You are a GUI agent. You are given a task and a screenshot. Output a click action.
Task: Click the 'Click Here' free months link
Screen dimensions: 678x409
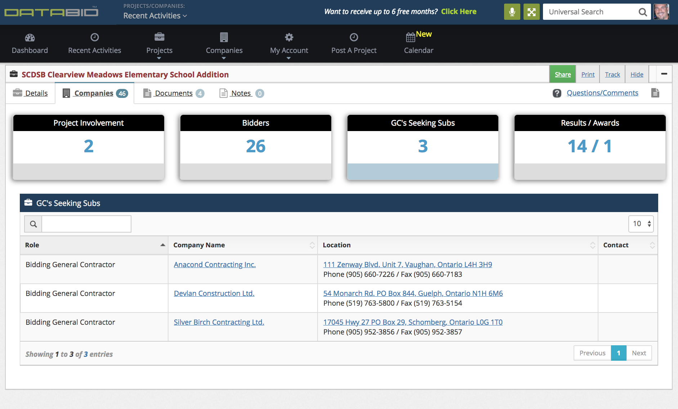coord(459,12)
